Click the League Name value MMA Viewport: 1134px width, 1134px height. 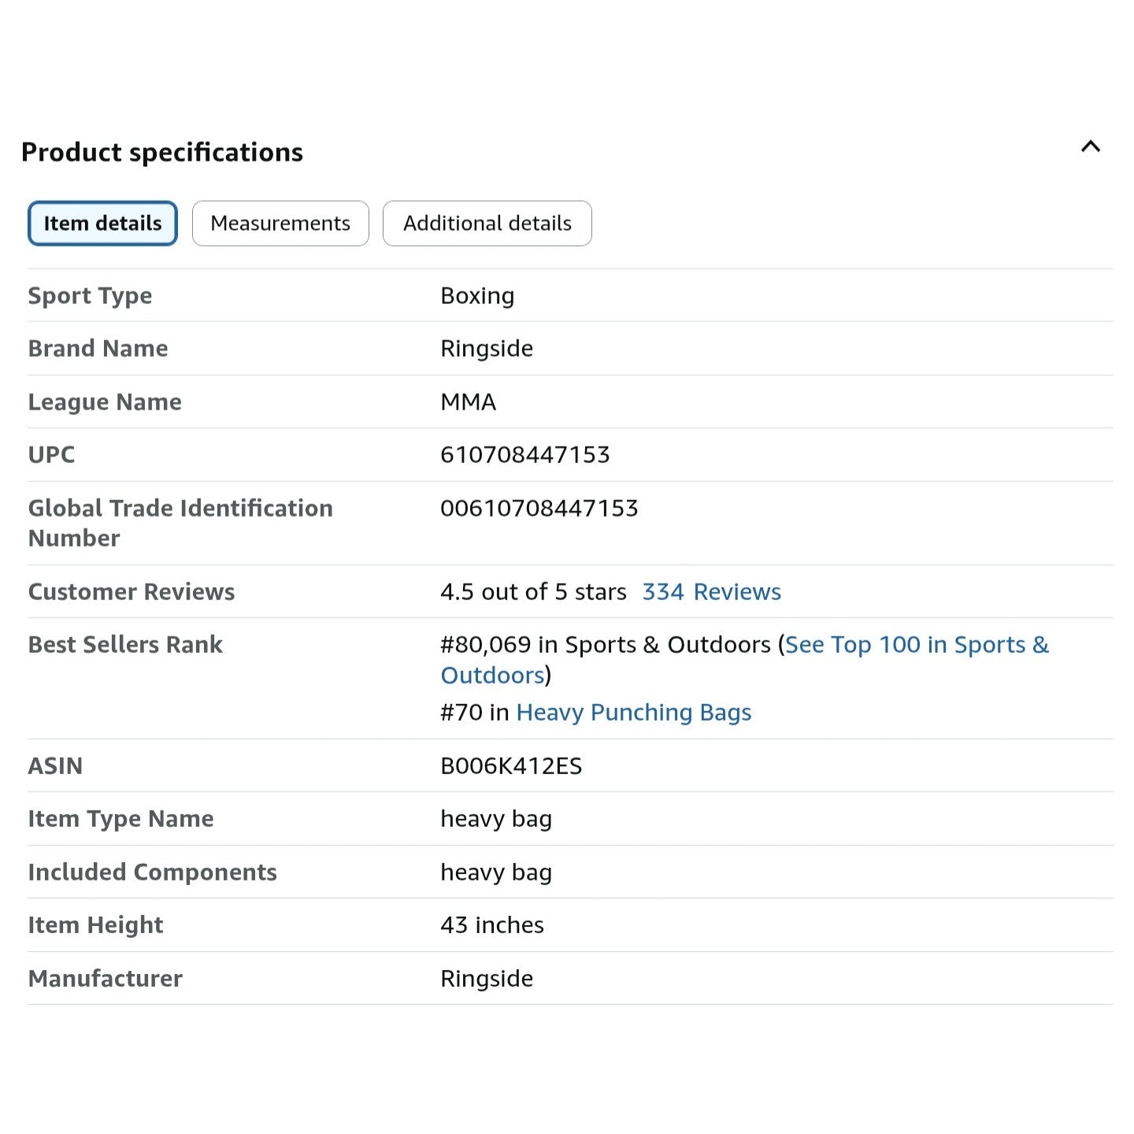click(468, 402)
